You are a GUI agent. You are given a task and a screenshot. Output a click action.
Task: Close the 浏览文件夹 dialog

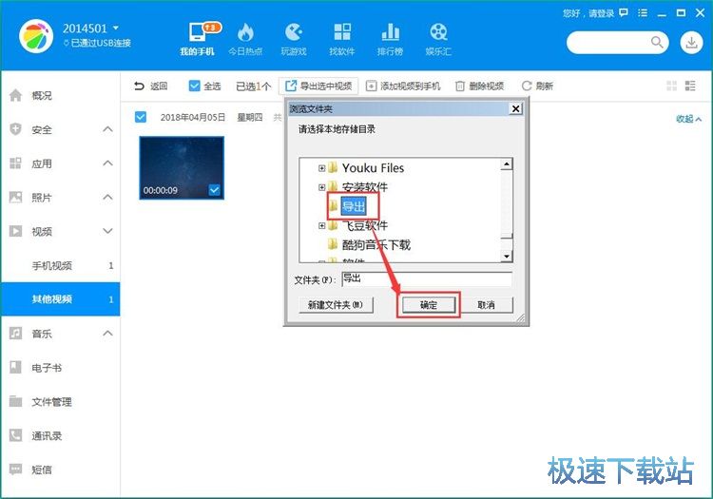[x=515, y=108]
